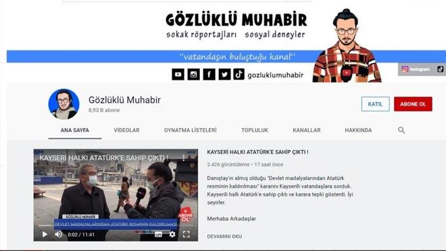
Task: Click the 2.426 görüntüleme view count text
Action: [x=228, y=165]
